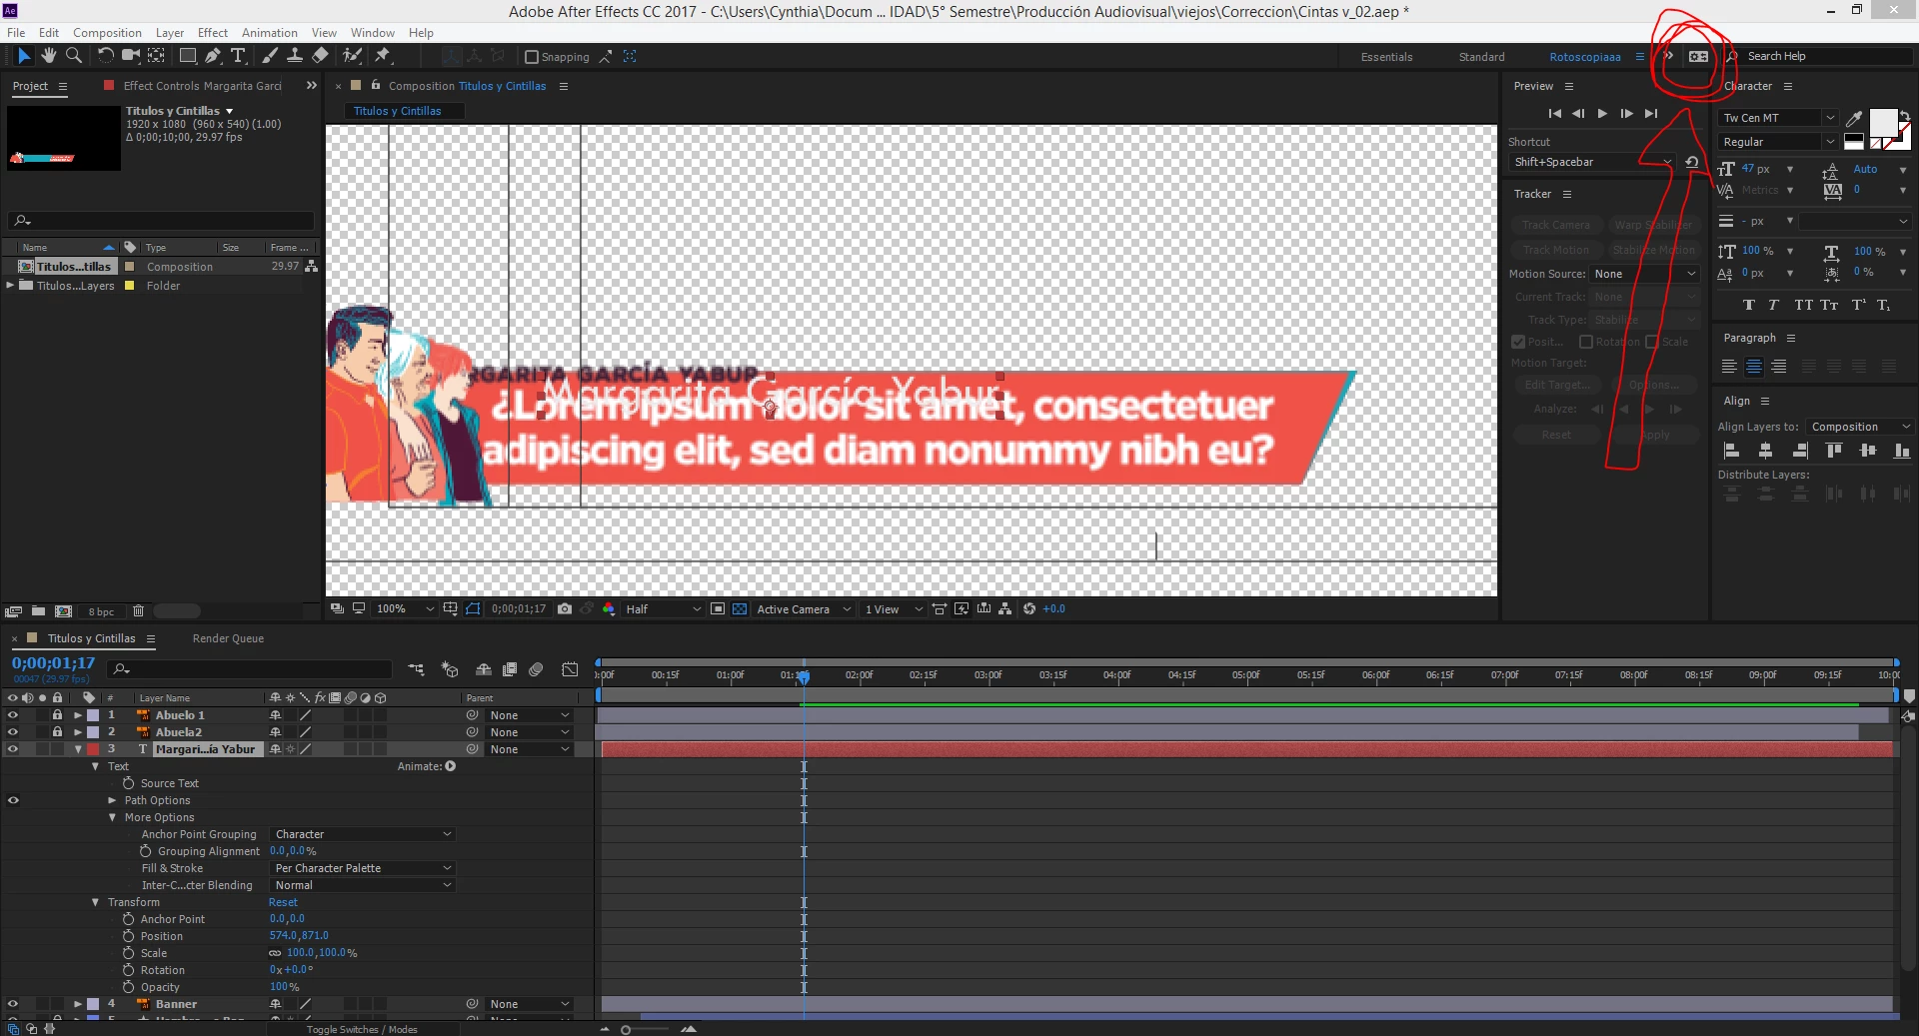Open the Composition menu
1919x1036 pixels.
(x=107, y=33)
